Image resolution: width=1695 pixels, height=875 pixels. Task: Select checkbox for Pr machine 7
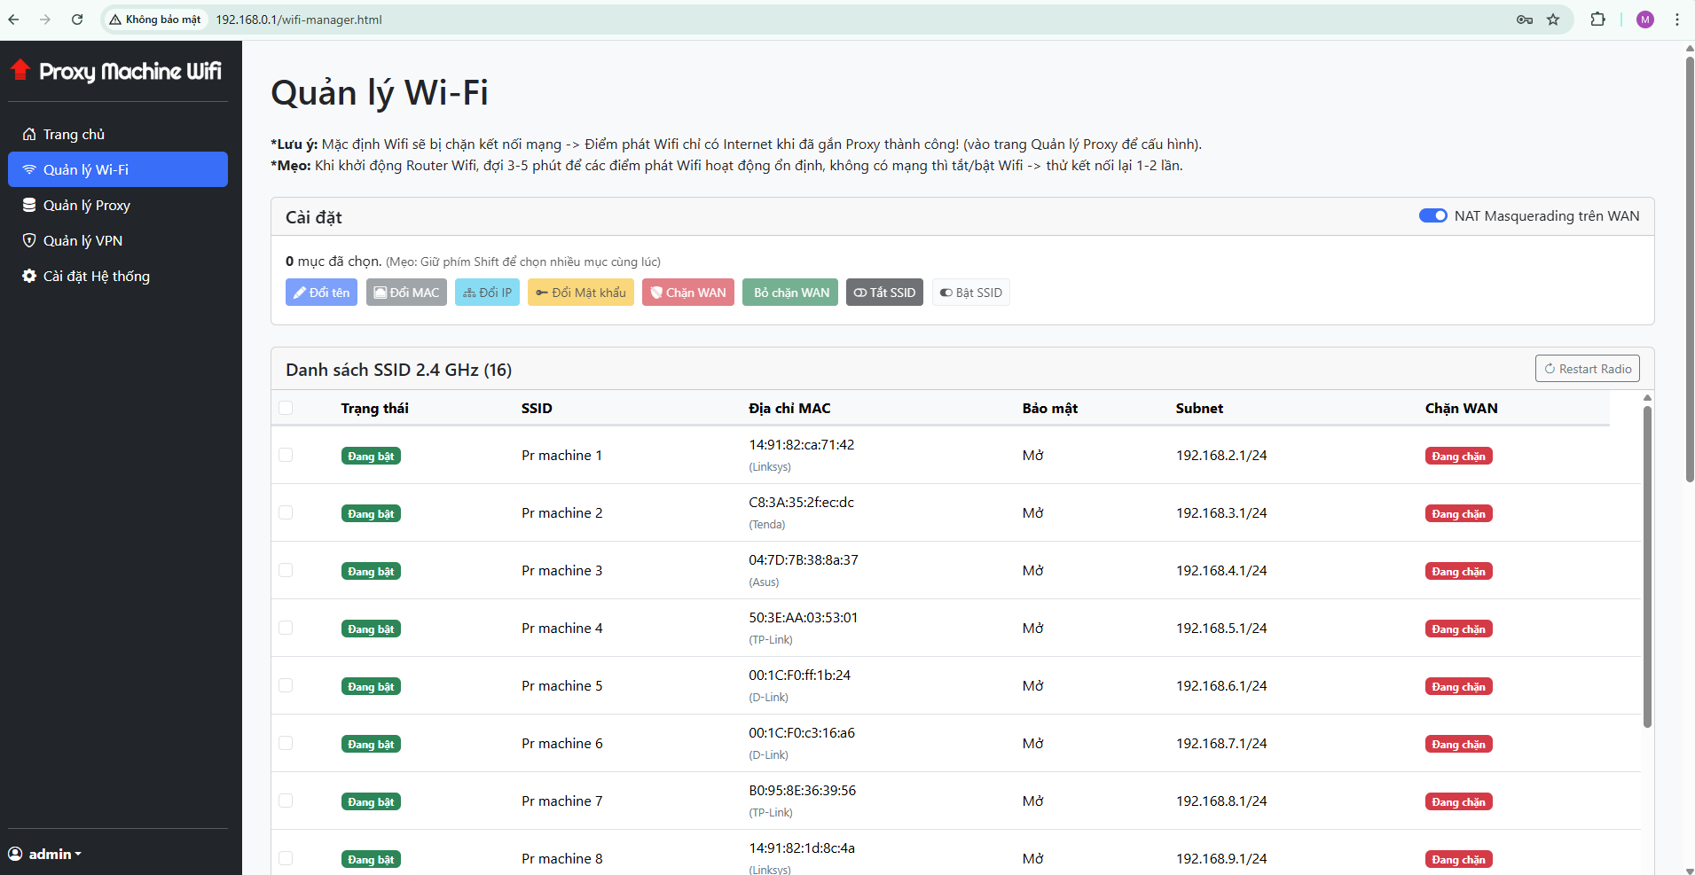286,801
